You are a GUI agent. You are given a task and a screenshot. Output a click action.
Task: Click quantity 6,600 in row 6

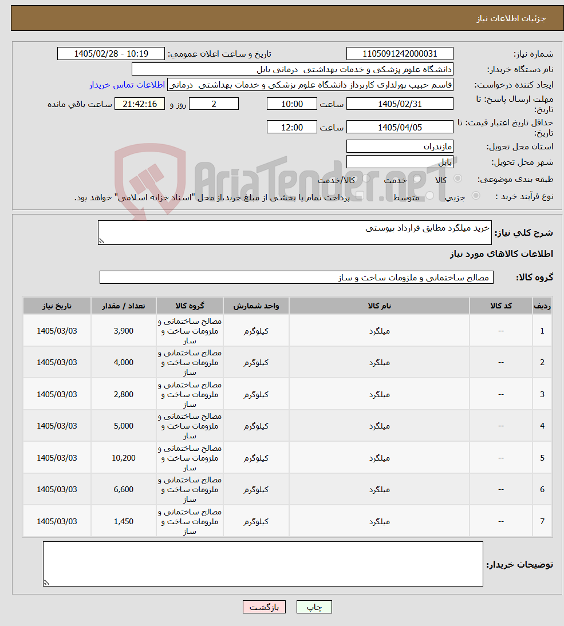coord(124,489)
